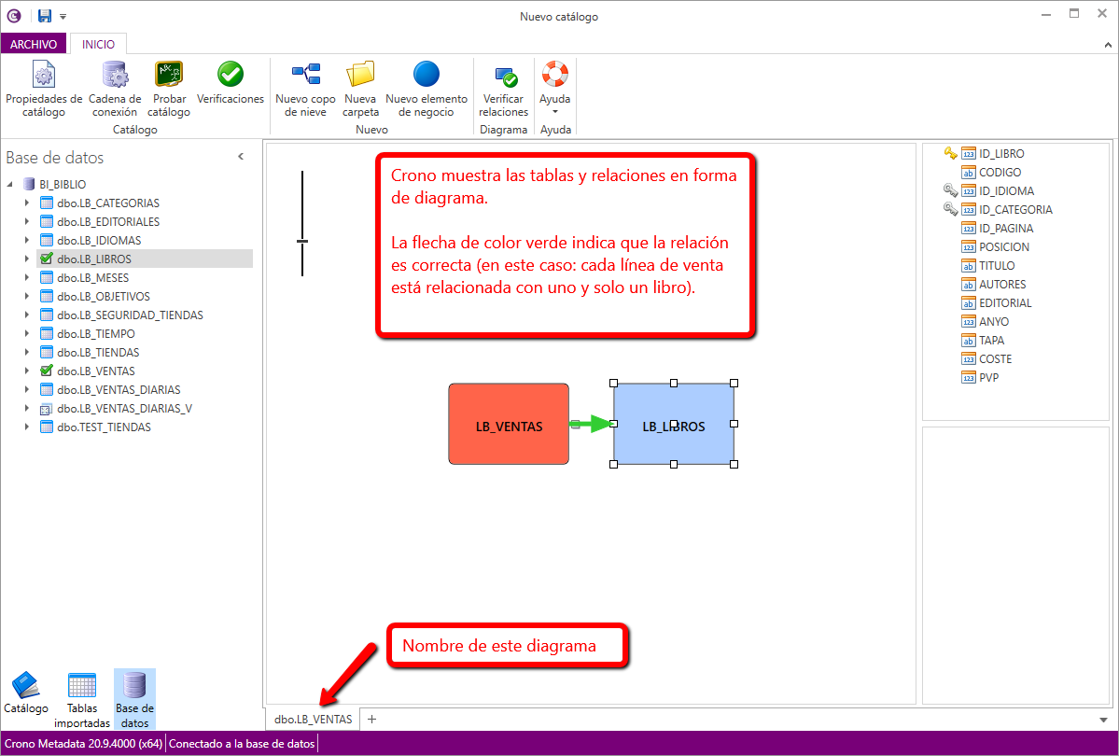
Task: Switch to the Catálogo panel
Action: click(26, 694)
